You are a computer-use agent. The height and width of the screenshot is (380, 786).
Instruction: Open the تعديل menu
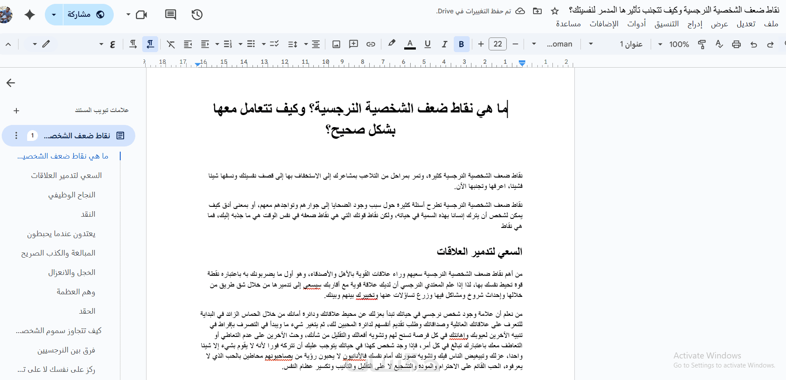746,24
